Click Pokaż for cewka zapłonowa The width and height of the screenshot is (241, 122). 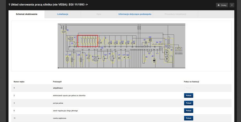coord(189,118)
